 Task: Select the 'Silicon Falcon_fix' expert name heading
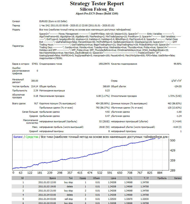coord(97,9)
